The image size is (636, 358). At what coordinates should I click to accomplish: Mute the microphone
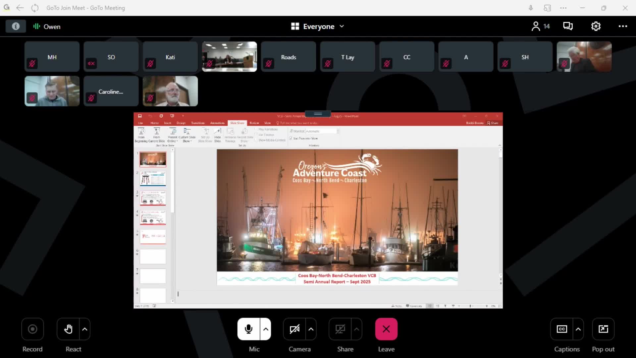click(248, 329)
